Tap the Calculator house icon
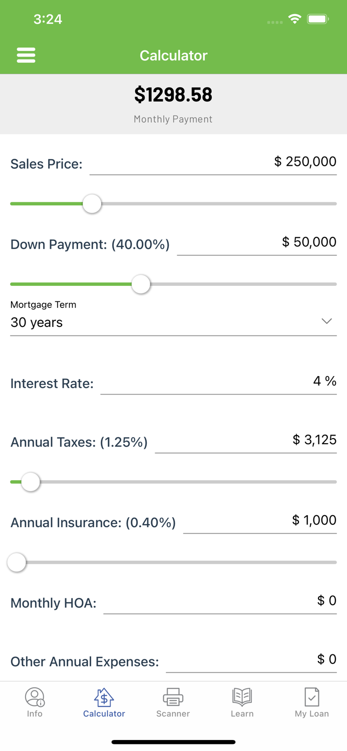Screen dimensions: 347x751 104,696
